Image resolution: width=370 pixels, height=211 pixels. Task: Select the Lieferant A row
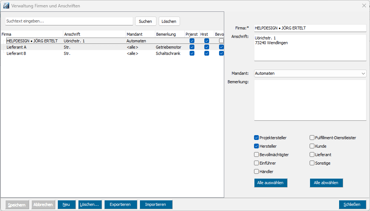tap(17, 47)
